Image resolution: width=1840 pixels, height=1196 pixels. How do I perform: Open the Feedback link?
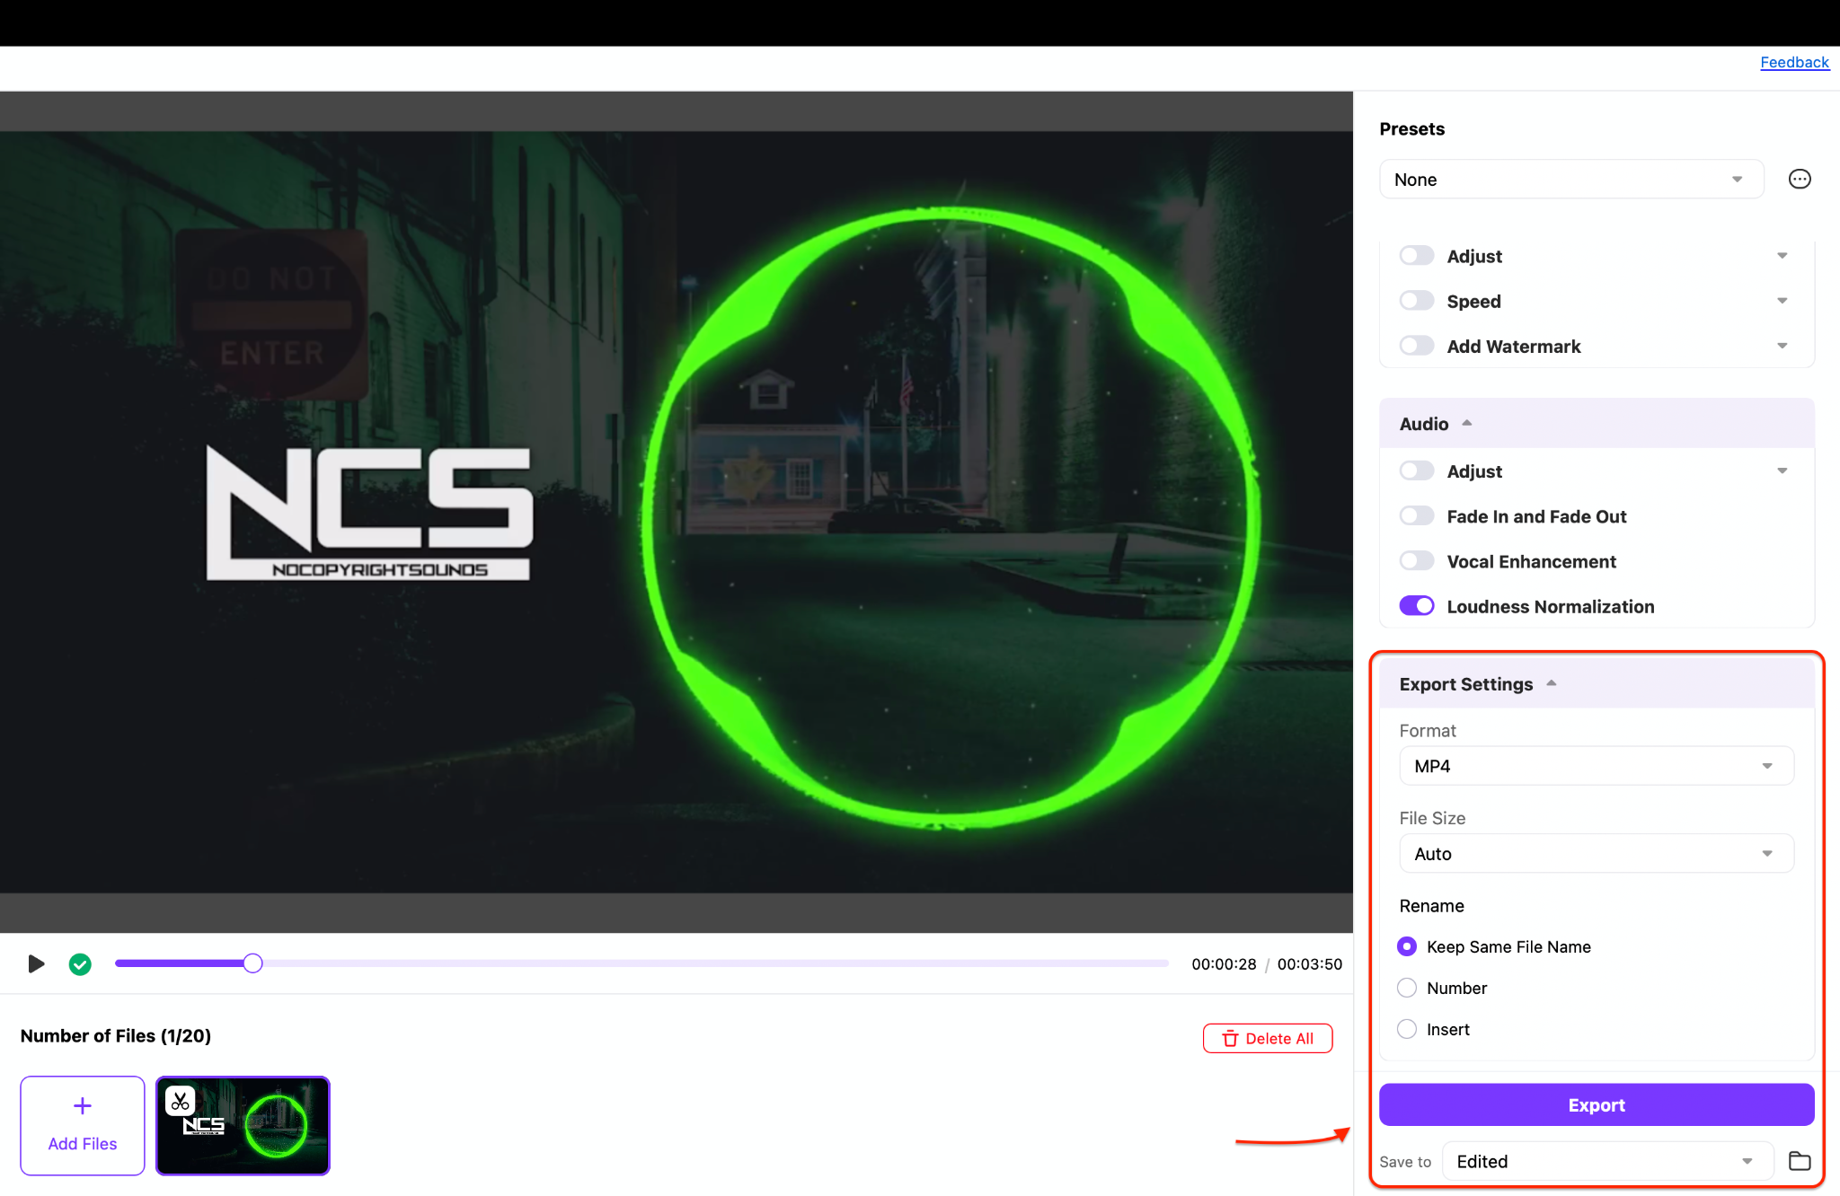1794,62
